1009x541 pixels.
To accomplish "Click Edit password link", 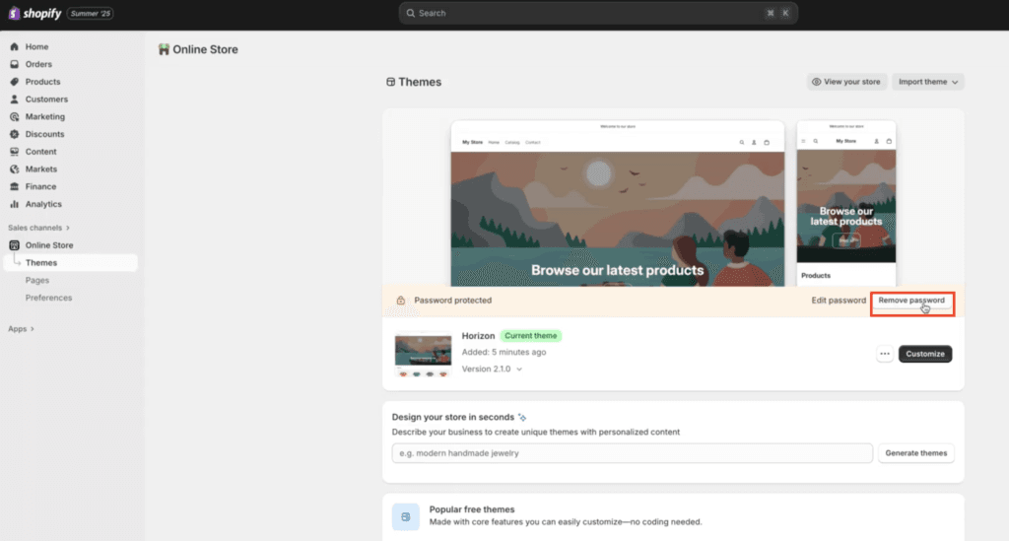I will pos(839,301).
